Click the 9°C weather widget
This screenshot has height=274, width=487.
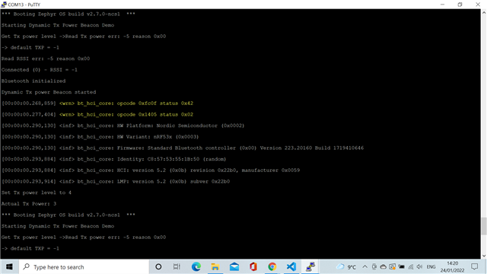point(346,266)
